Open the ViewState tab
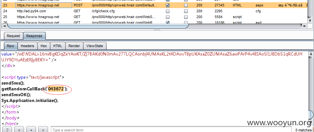The height and width of the screenshot is (132, 314). coord(94,46)
